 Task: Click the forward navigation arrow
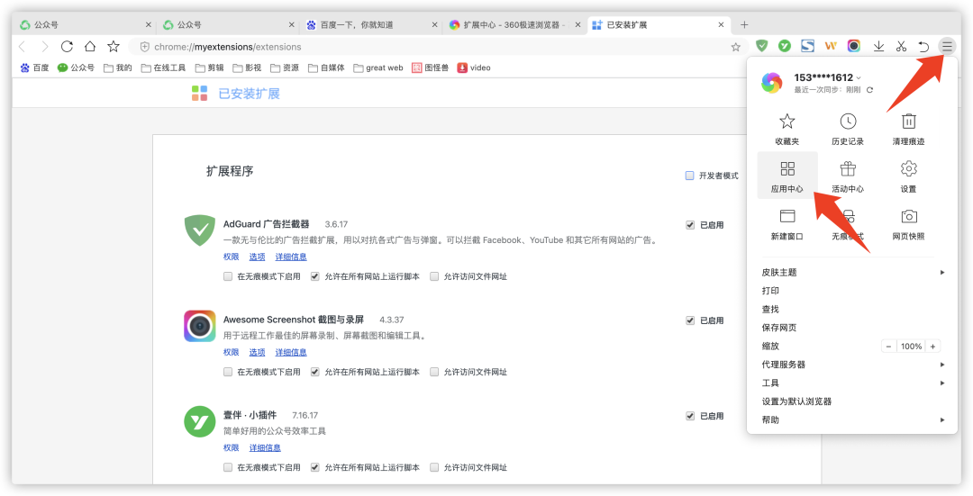[x=45, y=47]
